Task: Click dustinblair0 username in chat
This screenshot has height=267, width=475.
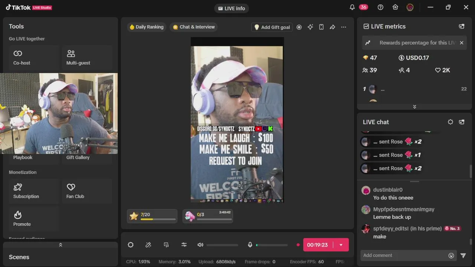Action: coord(388,190)
